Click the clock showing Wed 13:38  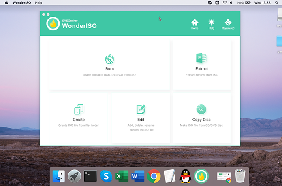click(x=262, y=3)
